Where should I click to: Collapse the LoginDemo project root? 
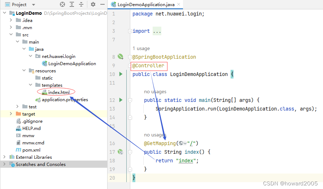[x=5, y=13]
